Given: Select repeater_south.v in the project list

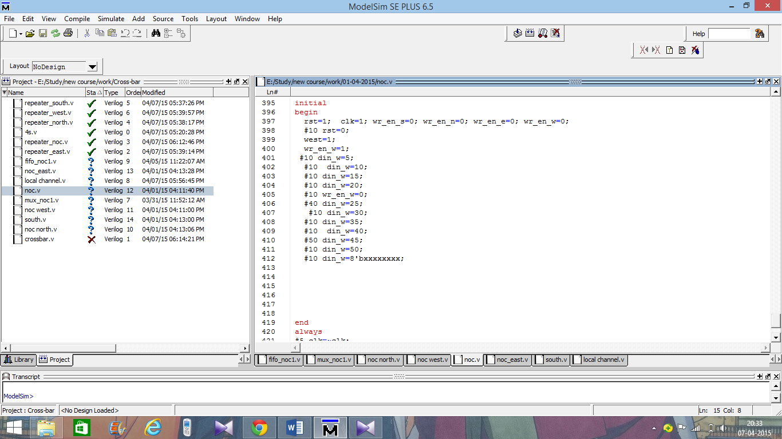Looking at the screenshot, I should [49, 103].
